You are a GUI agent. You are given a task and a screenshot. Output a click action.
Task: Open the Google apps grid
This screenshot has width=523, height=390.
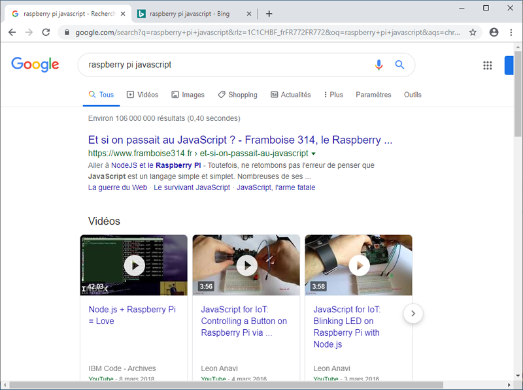(x=487, y=65)
